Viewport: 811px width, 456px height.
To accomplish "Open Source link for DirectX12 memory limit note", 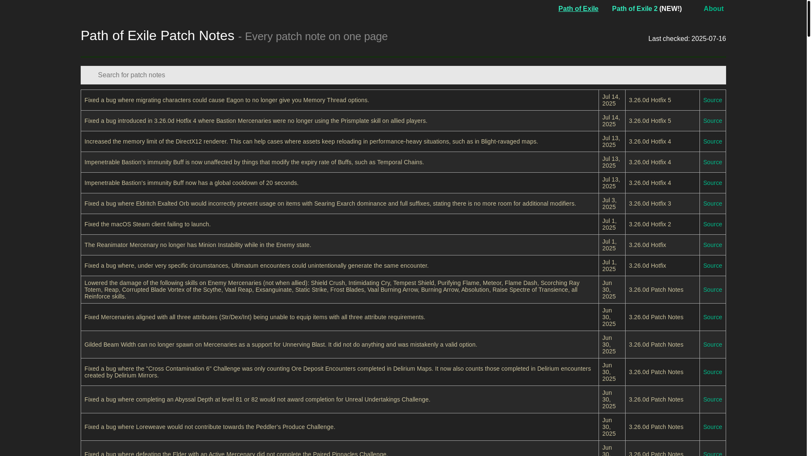I will (712, 141).
